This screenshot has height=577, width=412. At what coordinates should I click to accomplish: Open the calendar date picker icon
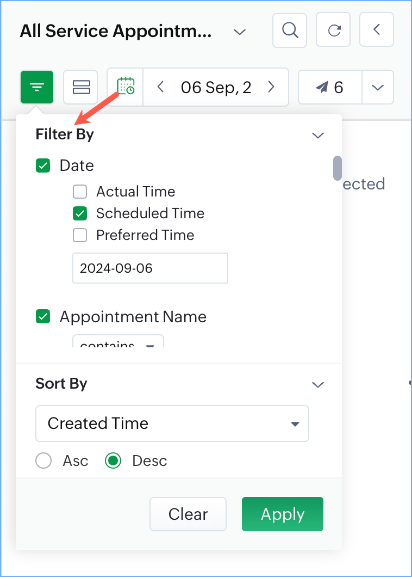(126, 87)
